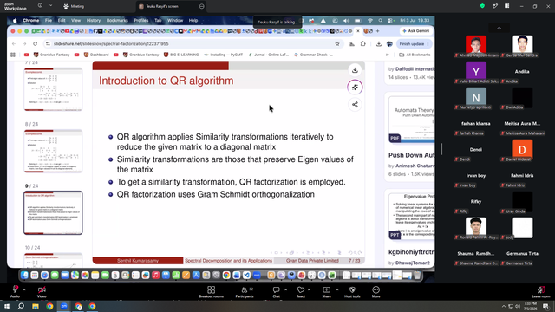Unmute the Audio microphone
Viewport: 555px width, 312px height.
[15, 292]
